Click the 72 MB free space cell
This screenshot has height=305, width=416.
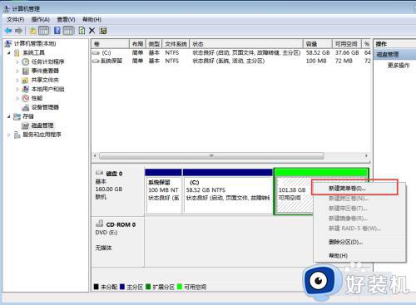click(x=344, y=61)
